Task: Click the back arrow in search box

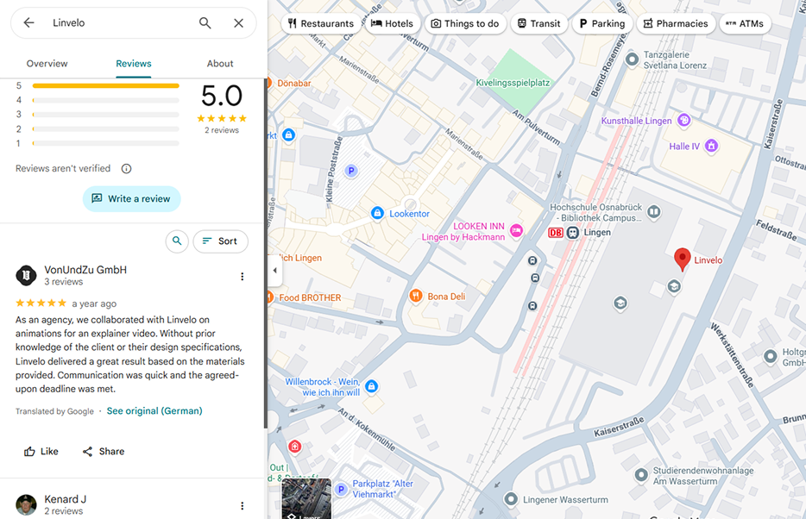Action: [28, 22]
